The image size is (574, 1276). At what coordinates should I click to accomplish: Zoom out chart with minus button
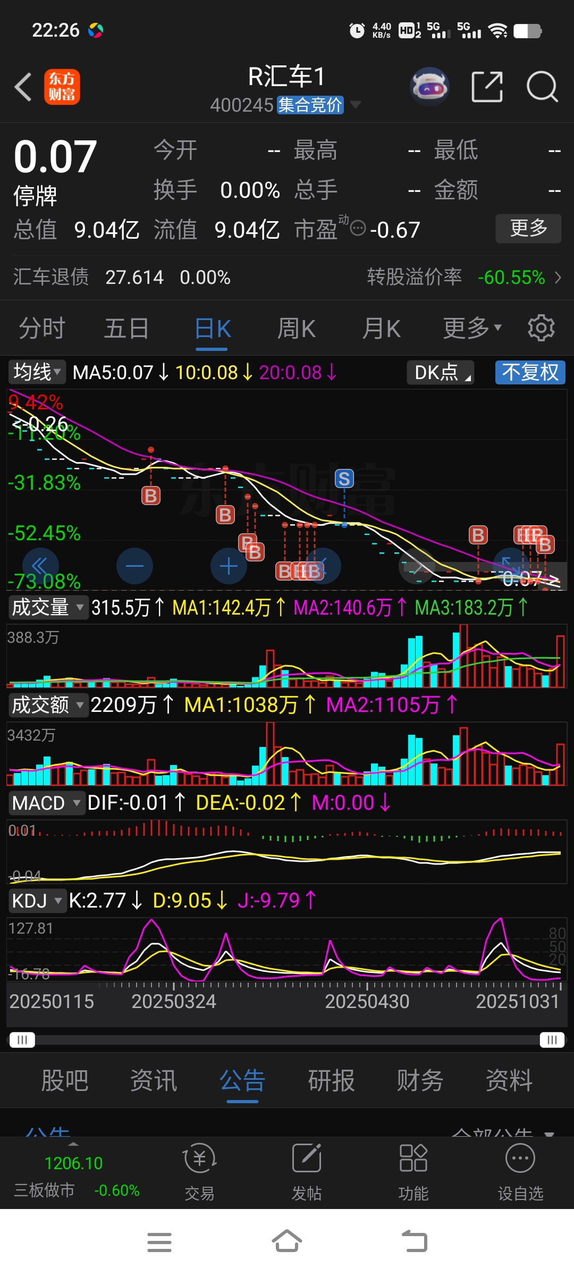point(134,566)
